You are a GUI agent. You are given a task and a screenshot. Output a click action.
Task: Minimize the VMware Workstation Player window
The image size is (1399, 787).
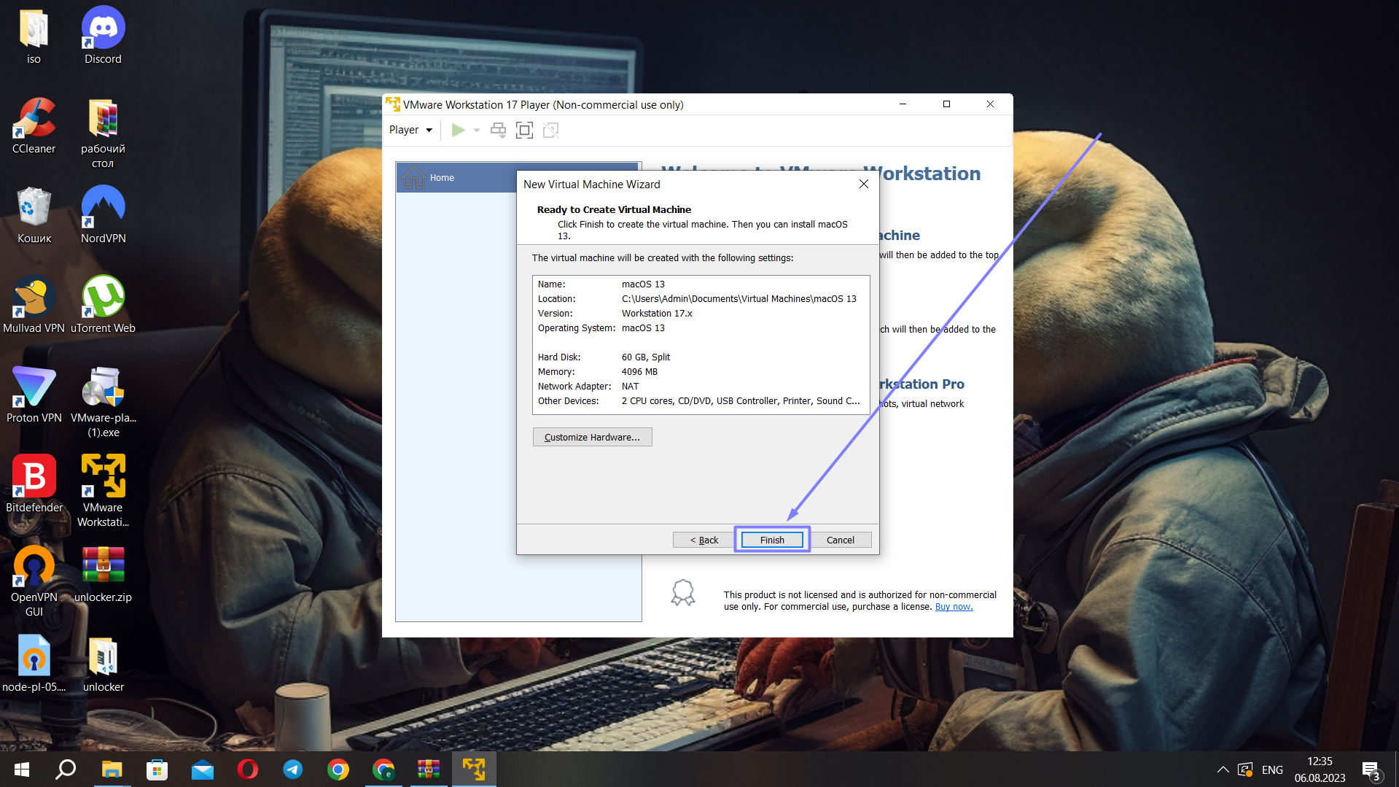coord(903,104)
